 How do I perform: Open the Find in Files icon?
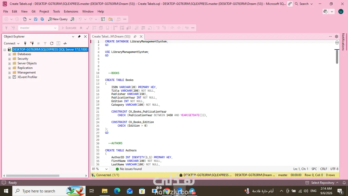click(x=111, y=19)
